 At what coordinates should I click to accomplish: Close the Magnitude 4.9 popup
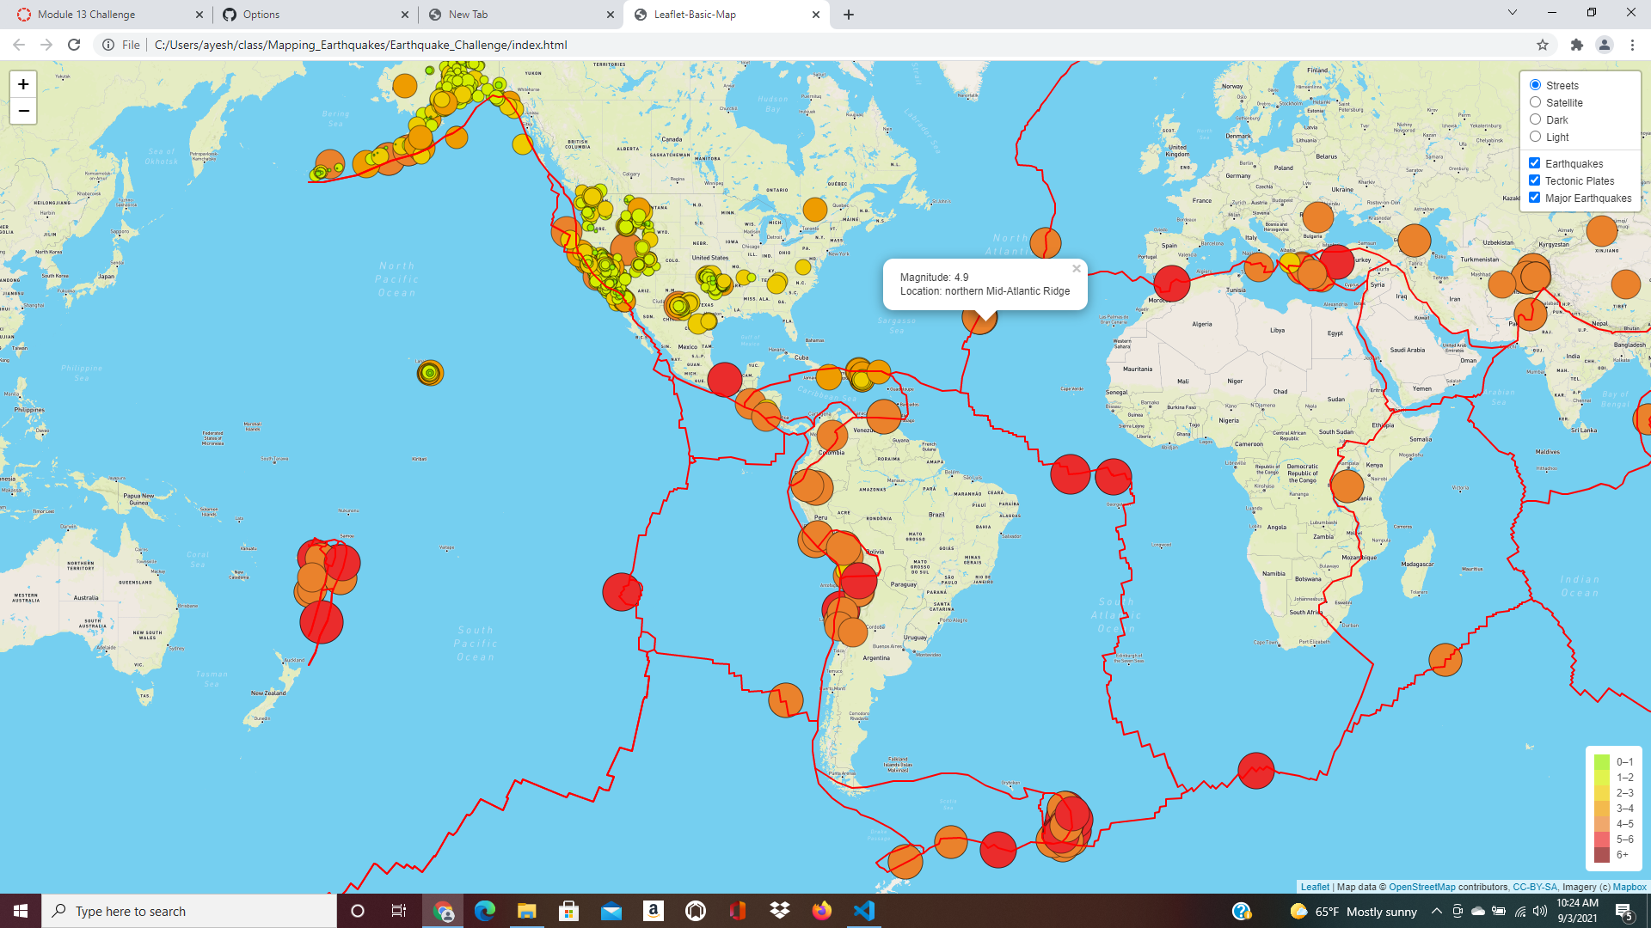(1076, 269)
